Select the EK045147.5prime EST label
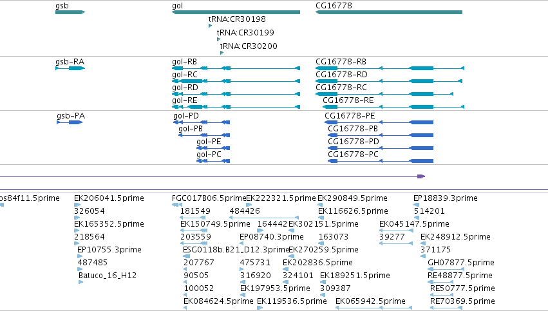Viewport: 548px width, 311px height. click(415, 224)
